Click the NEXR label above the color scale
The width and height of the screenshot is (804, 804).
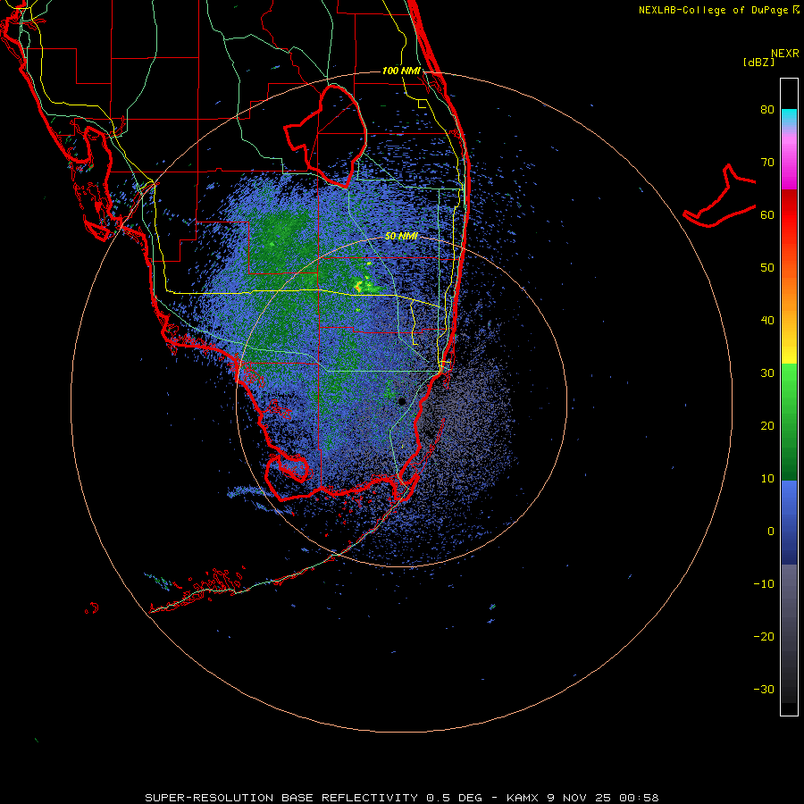point(785,54)
